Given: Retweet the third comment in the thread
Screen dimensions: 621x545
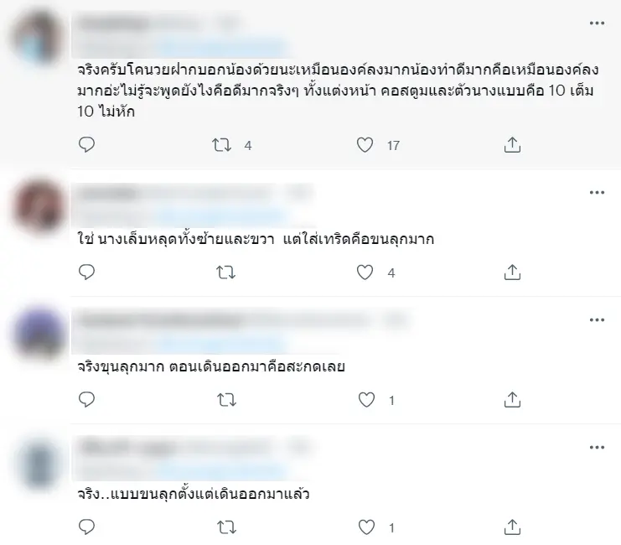Looking at the screenshot, I should [226, 400].
